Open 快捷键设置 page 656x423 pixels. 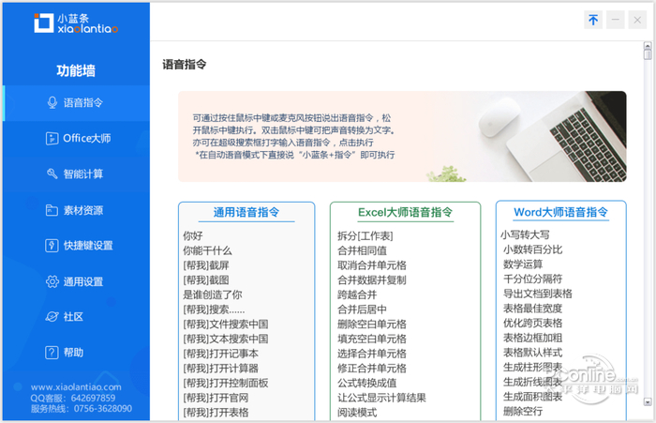click(76, 246)
